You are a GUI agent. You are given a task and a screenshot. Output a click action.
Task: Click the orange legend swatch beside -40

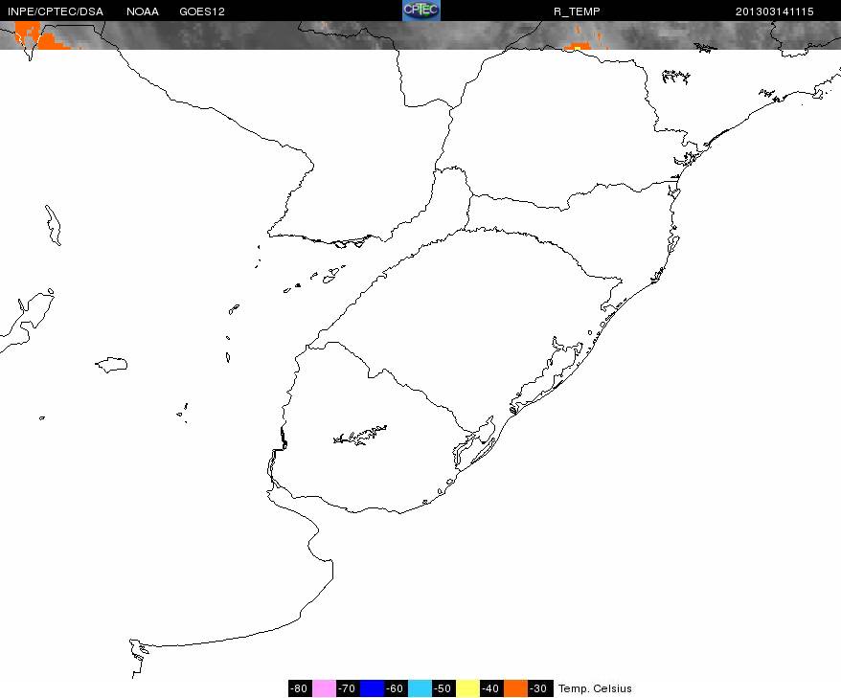pos(515,688)
